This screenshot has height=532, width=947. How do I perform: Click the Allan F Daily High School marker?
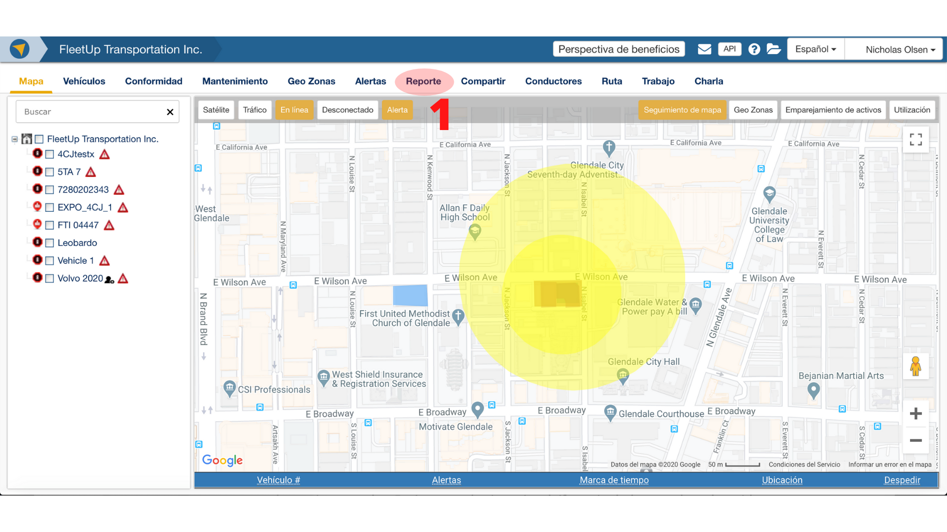pyautogui.click(x=475, y=232)
